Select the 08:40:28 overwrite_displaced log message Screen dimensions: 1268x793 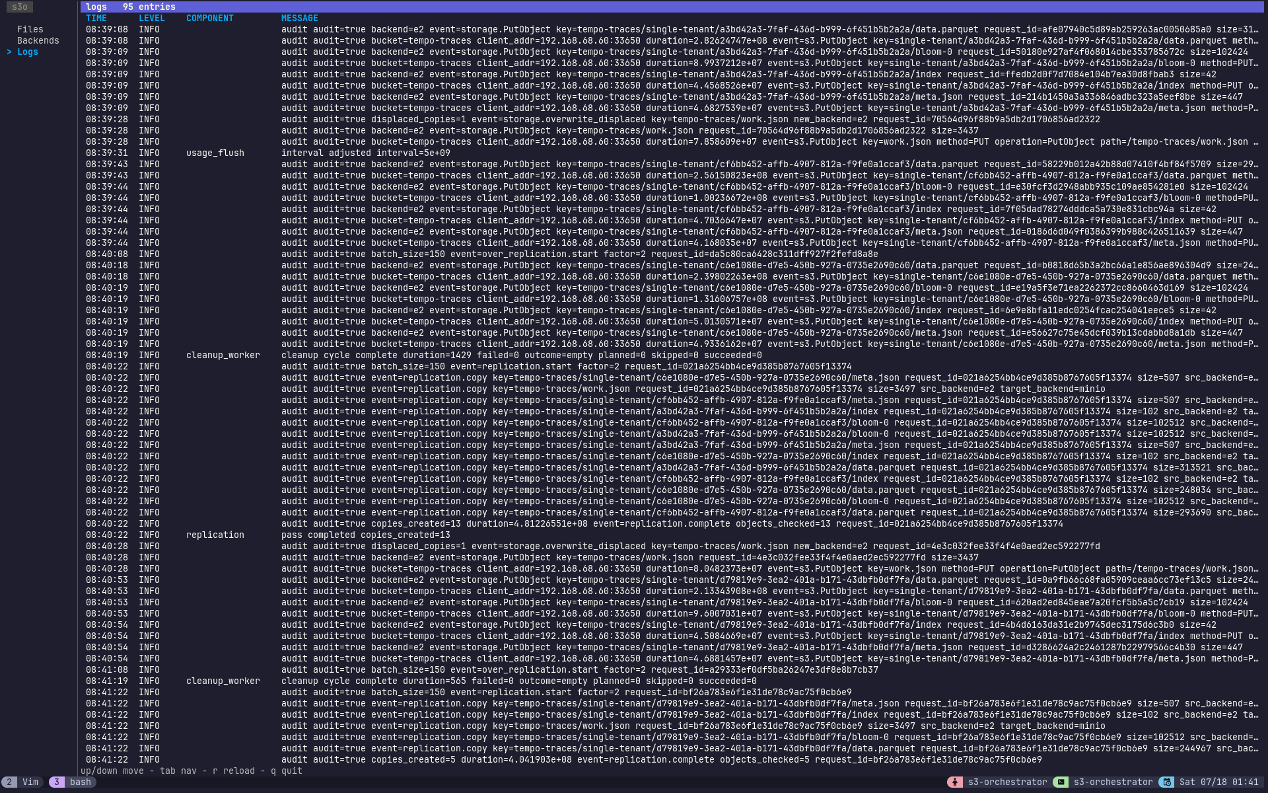[691, 547]
